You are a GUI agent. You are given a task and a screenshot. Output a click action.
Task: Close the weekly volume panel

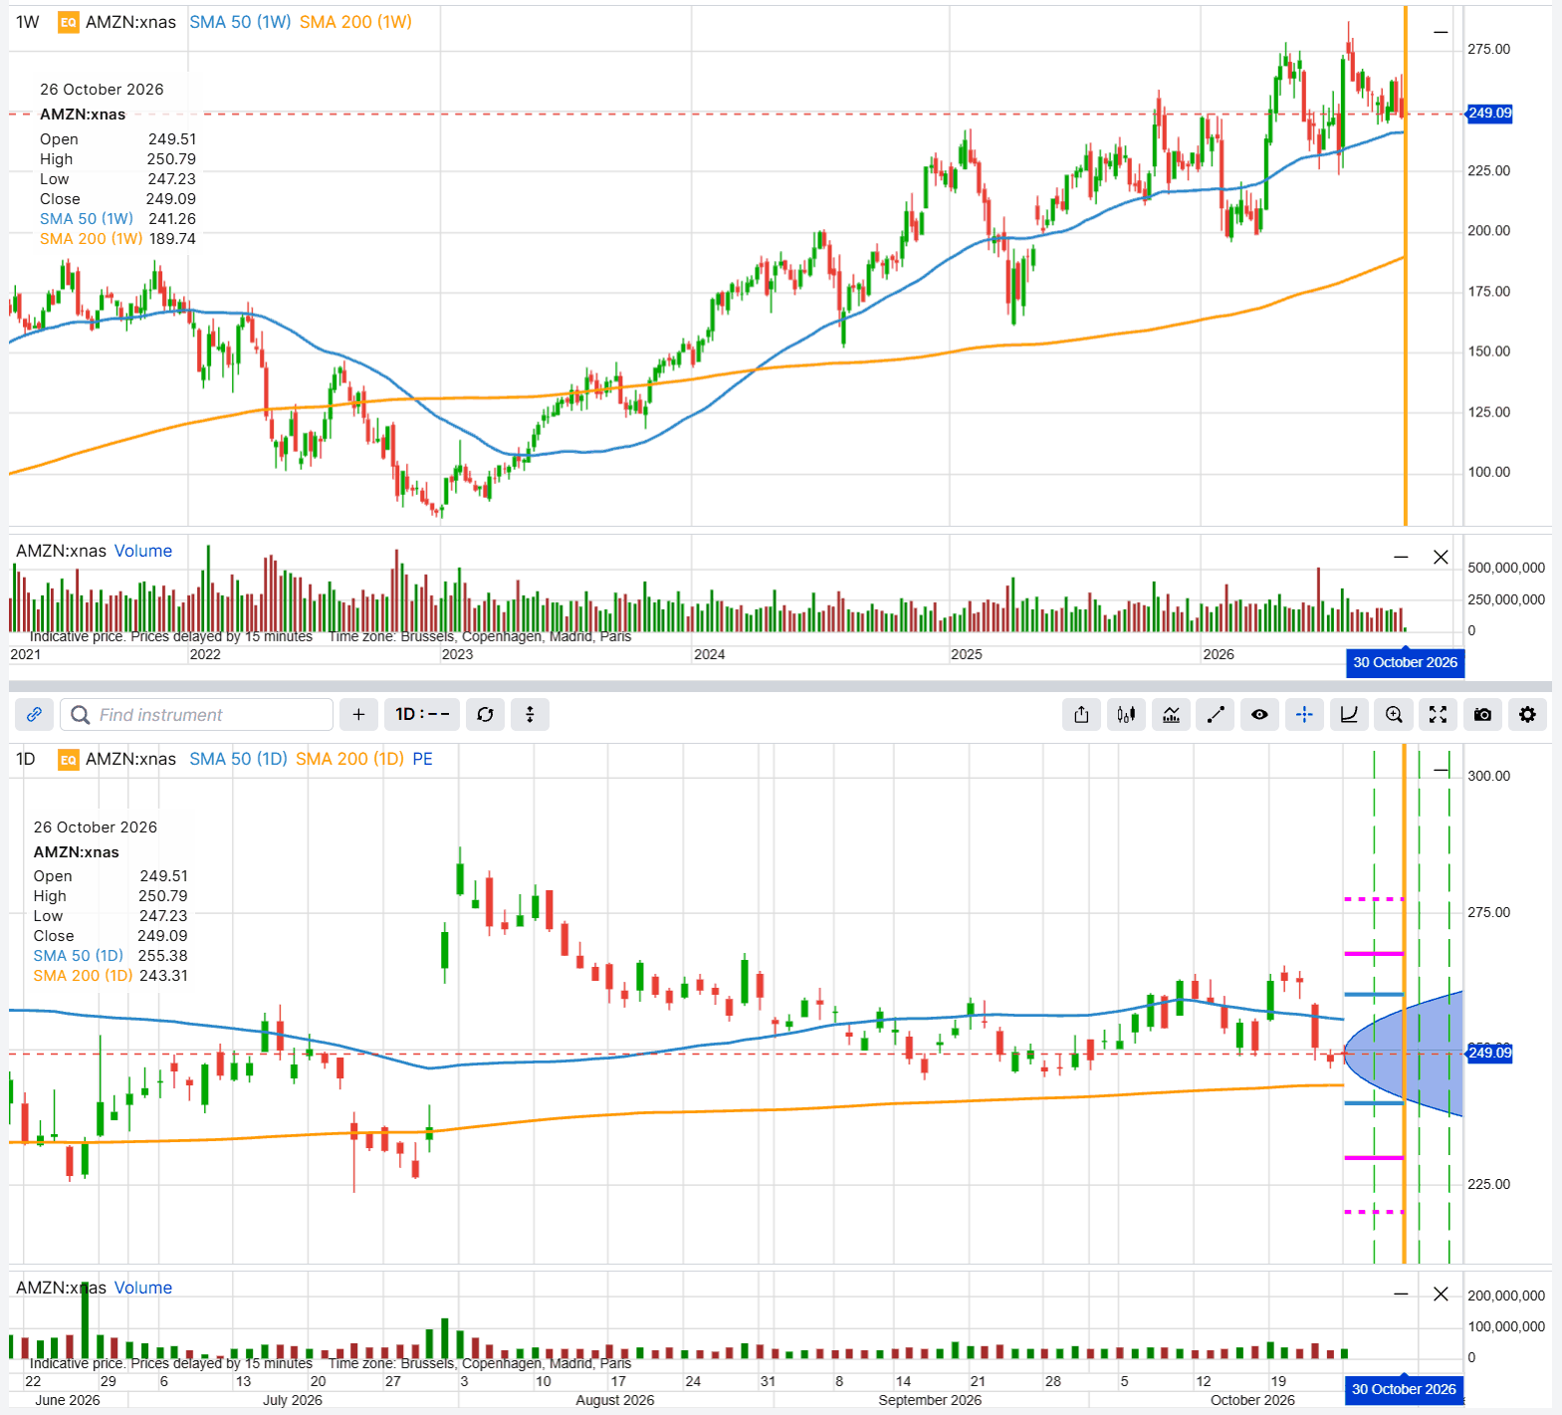[x=1441, y=557]
